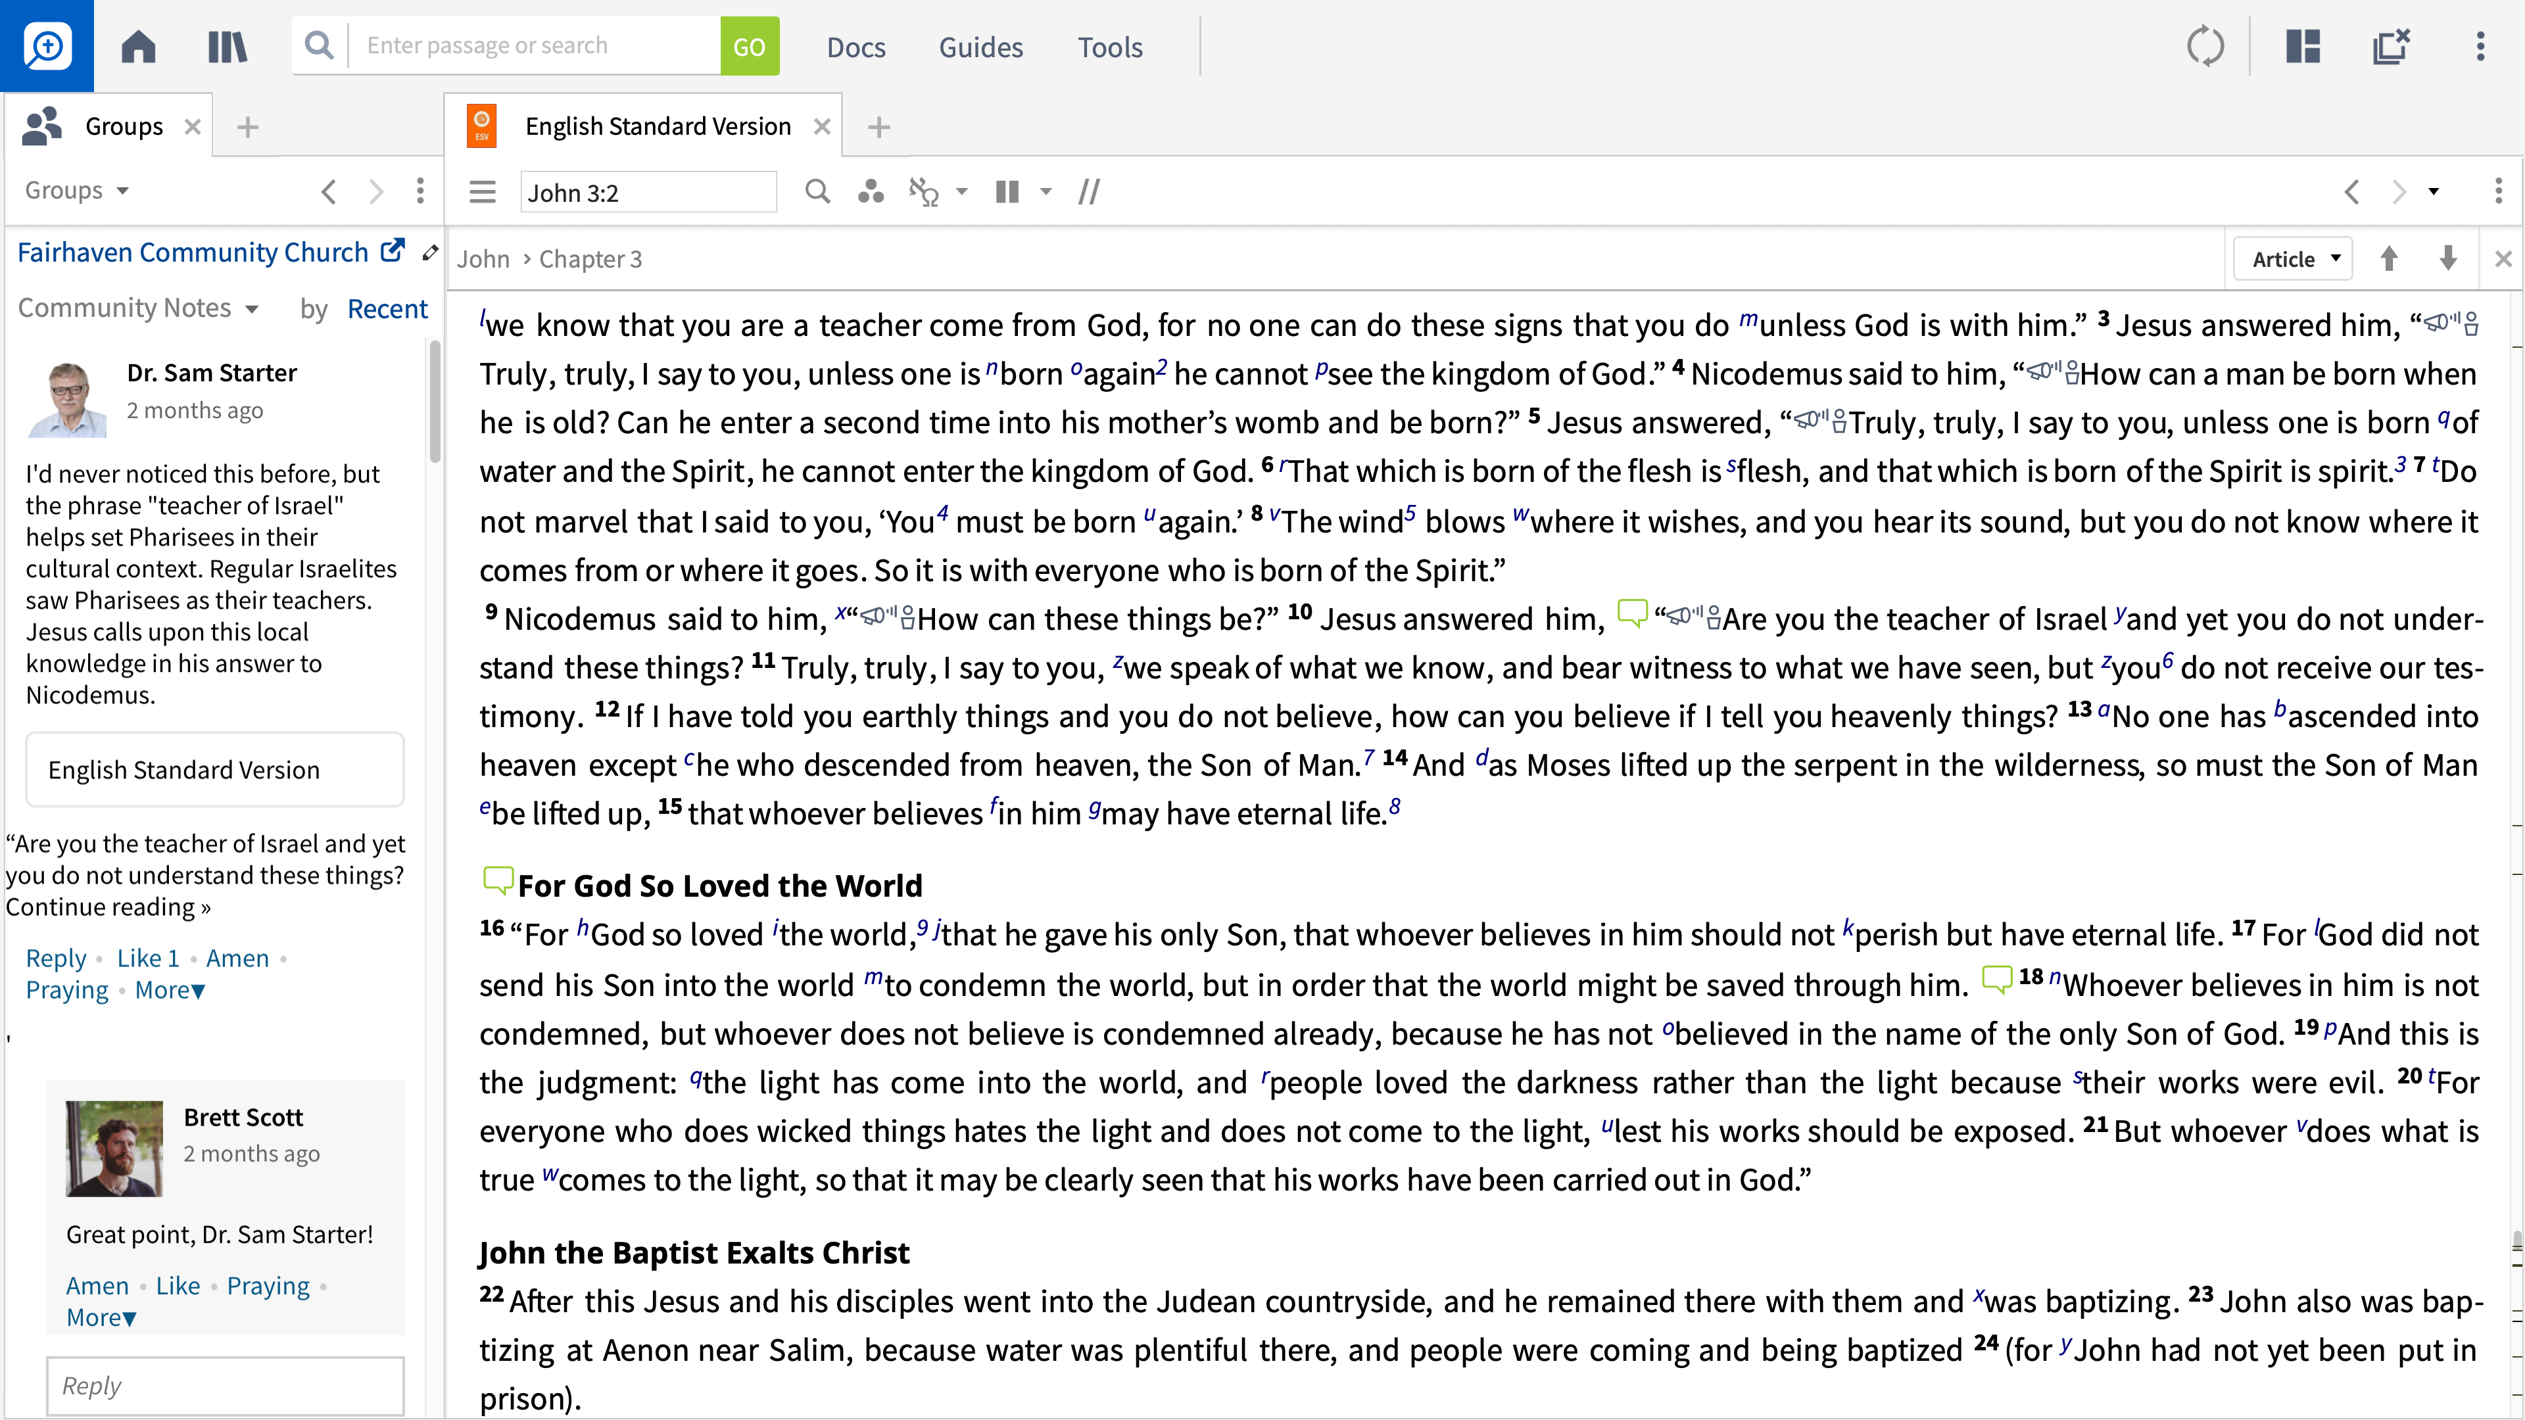The height and width of the screenshot is (1420, 2525).
Task: Click the magnifier search icon in the top bar
Action: (318, 45)
